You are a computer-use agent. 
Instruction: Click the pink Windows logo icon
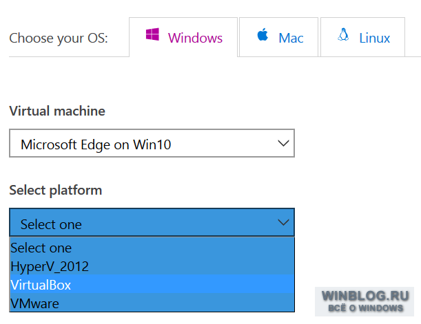tap(152, 34)
